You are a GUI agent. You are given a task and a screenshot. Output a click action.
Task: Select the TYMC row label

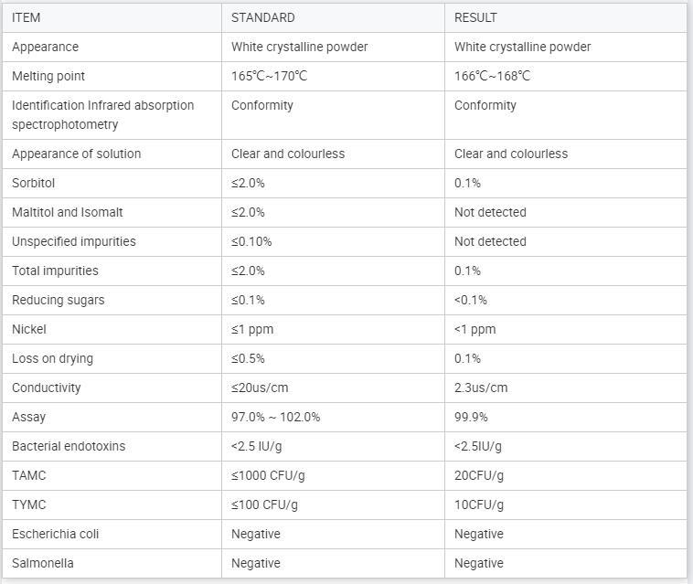[x=29, y=504]
